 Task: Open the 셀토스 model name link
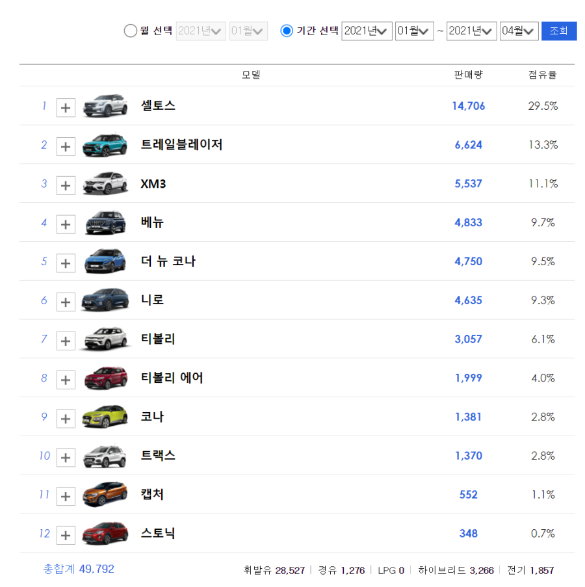[158, 105]
